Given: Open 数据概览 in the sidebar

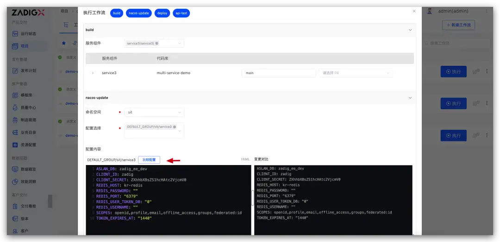Looking at the screenshot, I should tap(24, 169).
